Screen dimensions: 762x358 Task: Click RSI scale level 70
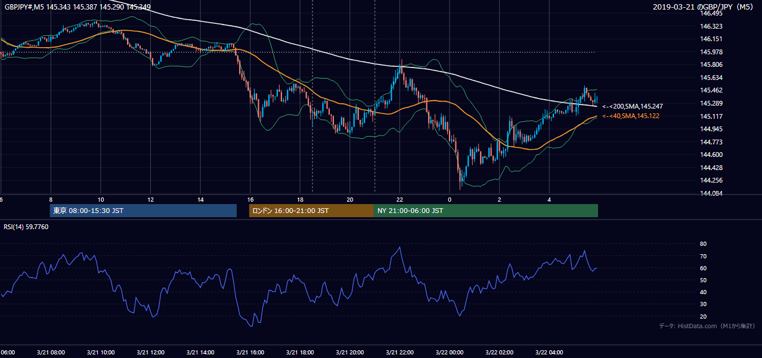coord(703,256)
